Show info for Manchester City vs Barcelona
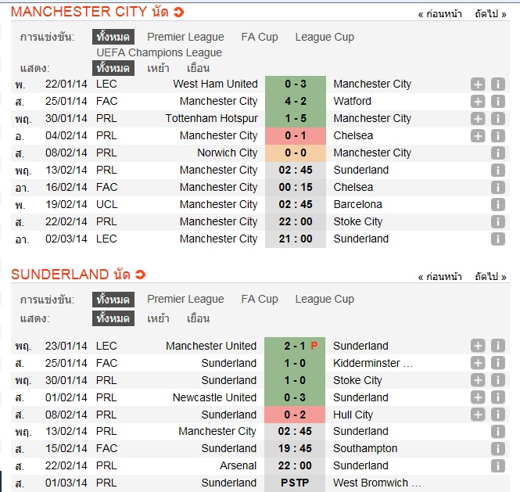 (x=497, y=205)
